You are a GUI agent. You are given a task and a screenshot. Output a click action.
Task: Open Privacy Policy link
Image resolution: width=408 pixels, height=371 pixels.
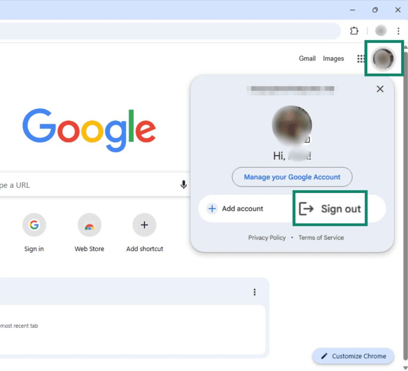[x=267, y=238]
